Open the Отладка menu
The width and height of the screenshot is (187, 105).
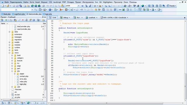[70, 2]
